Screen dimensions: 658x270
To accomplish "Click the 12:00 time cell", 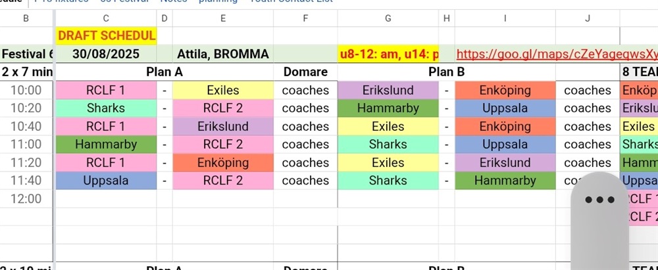I will tap(26, 198).
